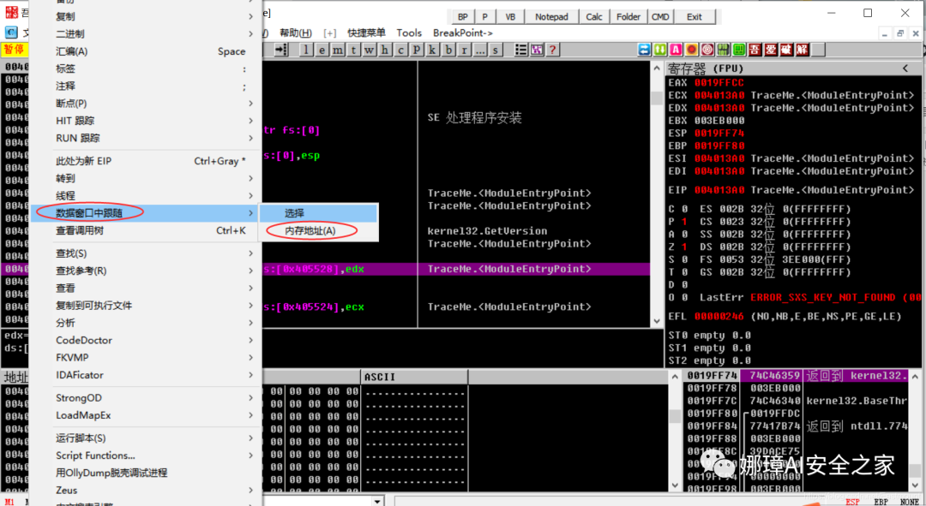Click the Exit button
The width and height of the screenshot is (926, 506).
coord(694,16)
